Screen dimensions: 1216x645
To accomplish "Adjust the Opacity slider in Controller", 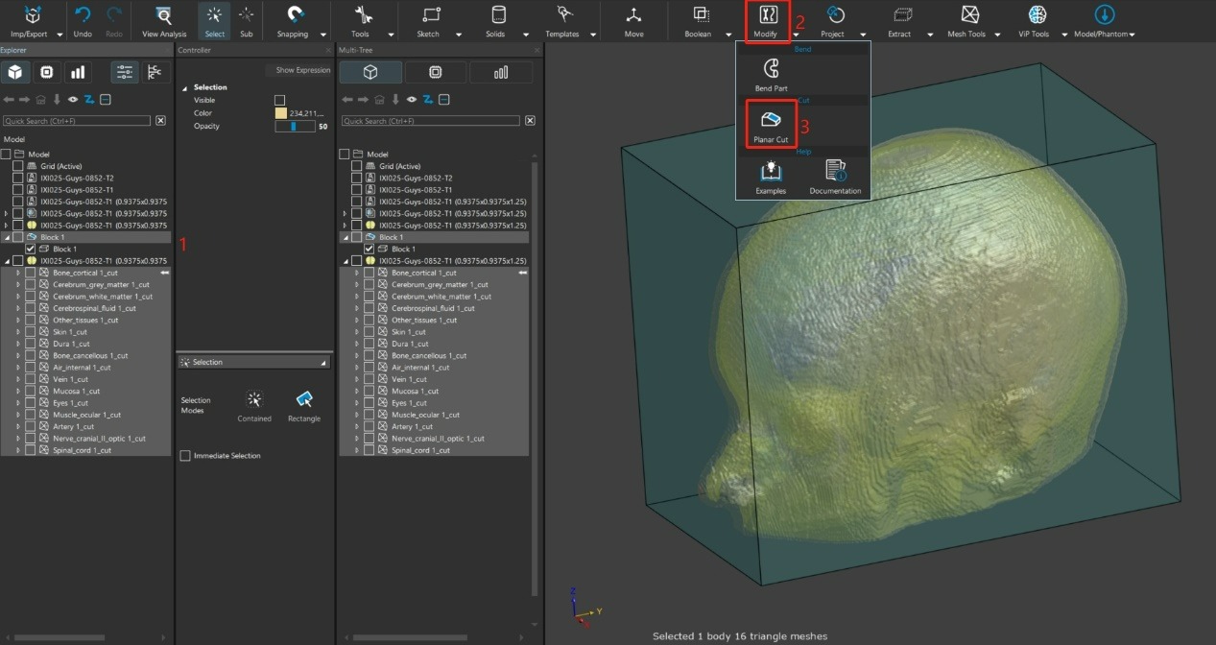I will tap(295, 126).
